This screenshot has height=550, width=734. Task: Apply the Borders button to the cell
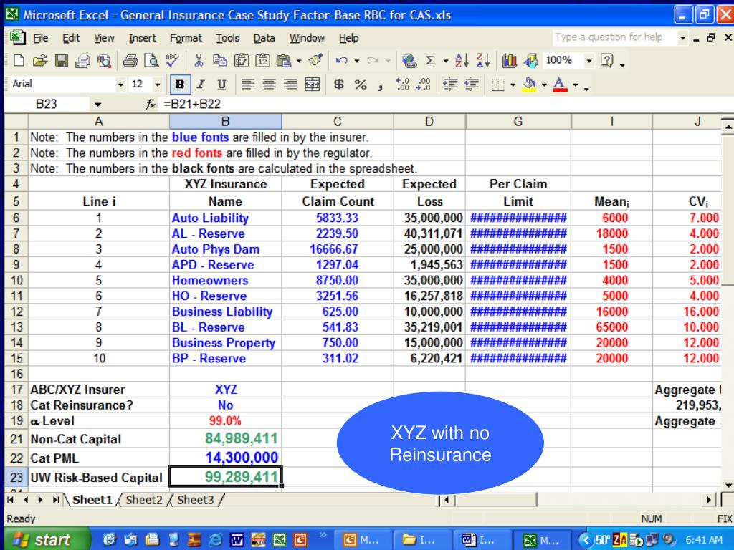coord(498,85)
